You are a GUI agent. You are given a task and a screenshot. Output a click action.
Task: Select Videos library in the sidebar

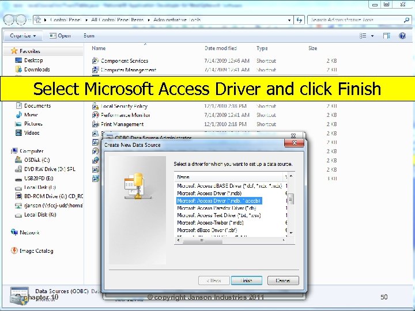[28, 133]
